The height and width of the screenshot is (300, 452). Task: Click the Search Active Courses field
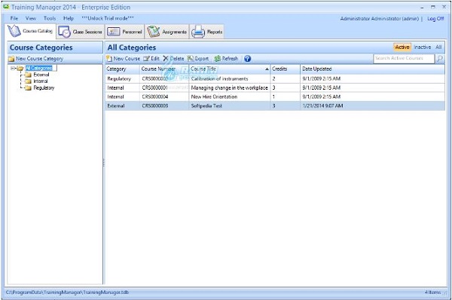tap(404, 59)
